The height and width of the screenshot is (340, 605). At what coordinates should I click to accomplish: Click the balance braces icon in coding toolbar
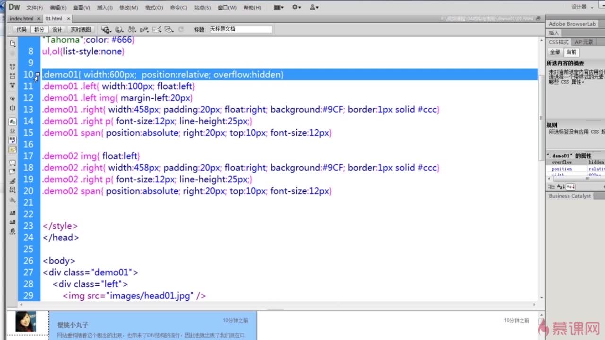(x=13, y=109)
